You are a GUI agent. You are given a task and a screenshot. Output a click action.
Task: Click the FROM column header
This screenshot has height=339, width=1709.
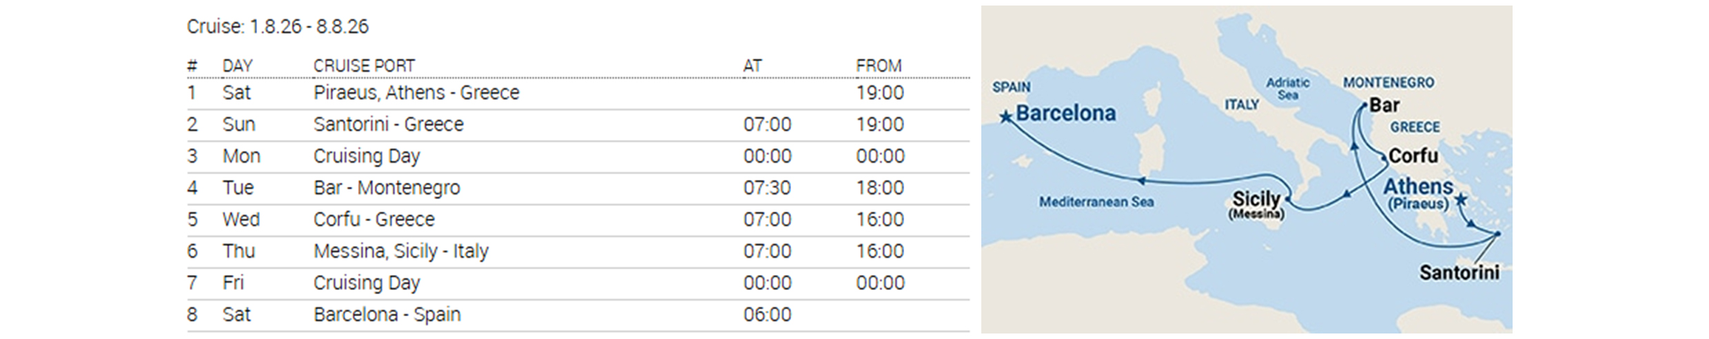coord(879,66)
